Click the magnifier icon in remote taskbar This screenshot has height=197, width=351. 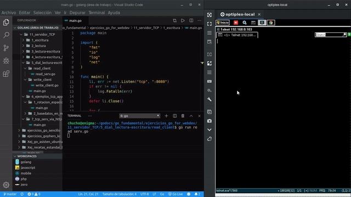245,22
